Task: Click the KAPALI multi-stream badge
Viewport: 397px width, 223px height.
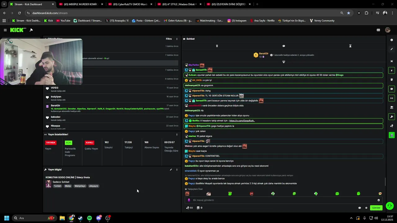Action: (89, 143)
